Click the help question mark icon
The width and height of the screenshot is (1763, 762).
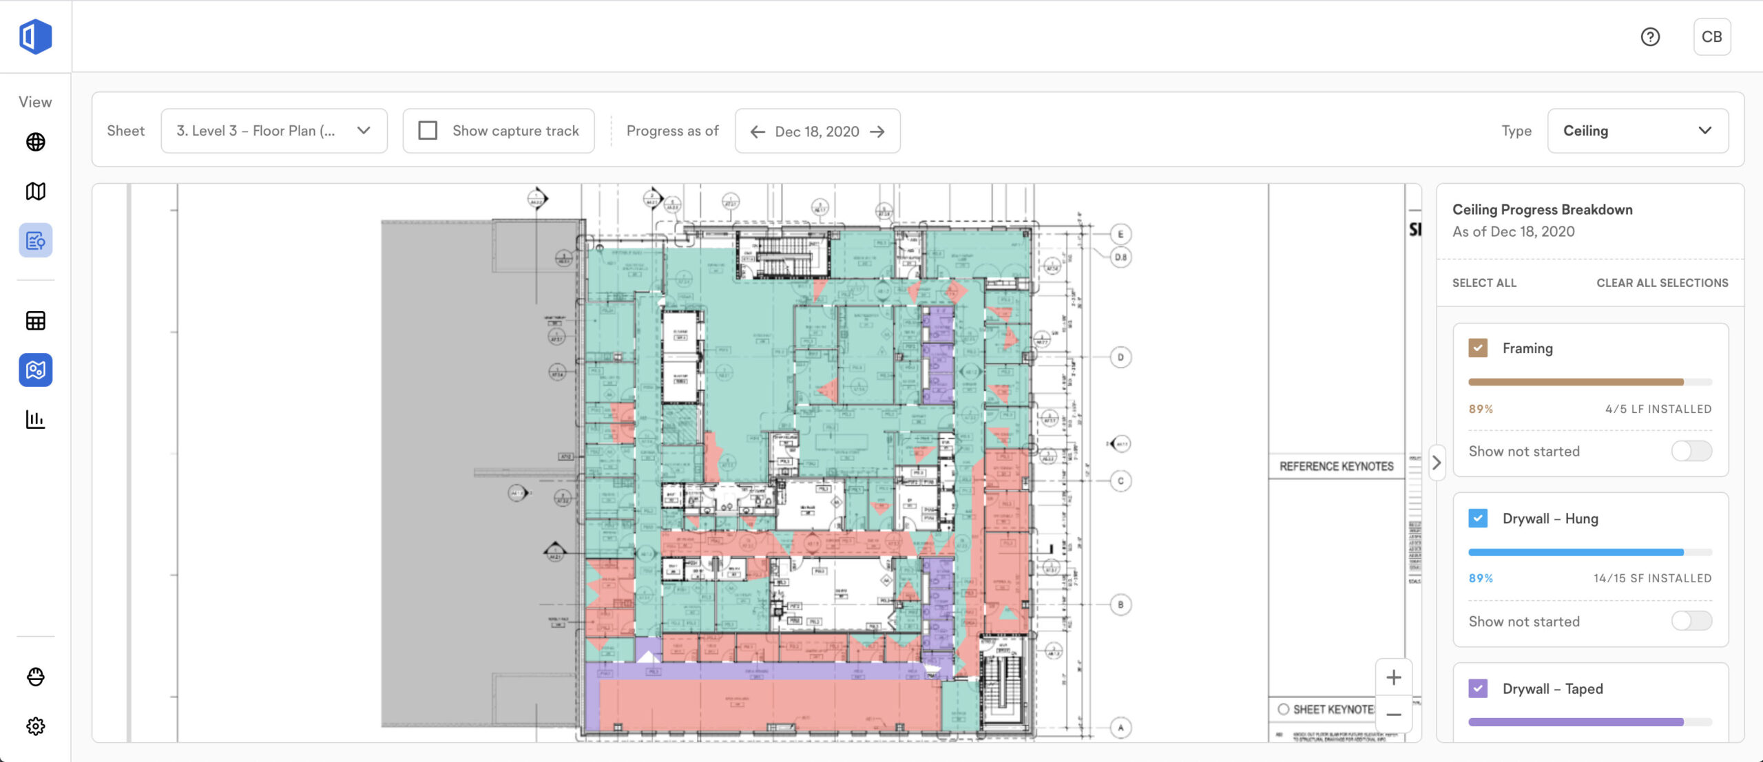point(1650,36)
